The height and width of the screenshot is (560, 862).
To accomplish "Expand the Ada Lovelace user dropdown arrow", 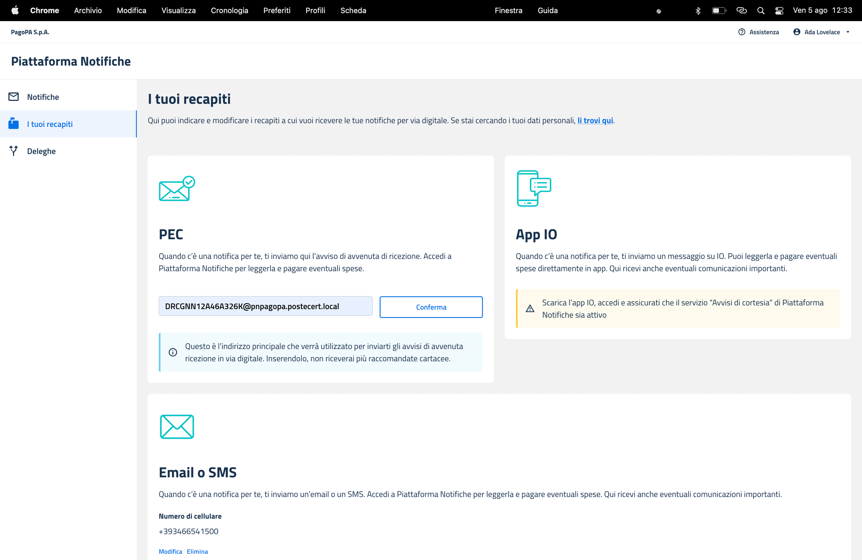I will pos(848,32).
